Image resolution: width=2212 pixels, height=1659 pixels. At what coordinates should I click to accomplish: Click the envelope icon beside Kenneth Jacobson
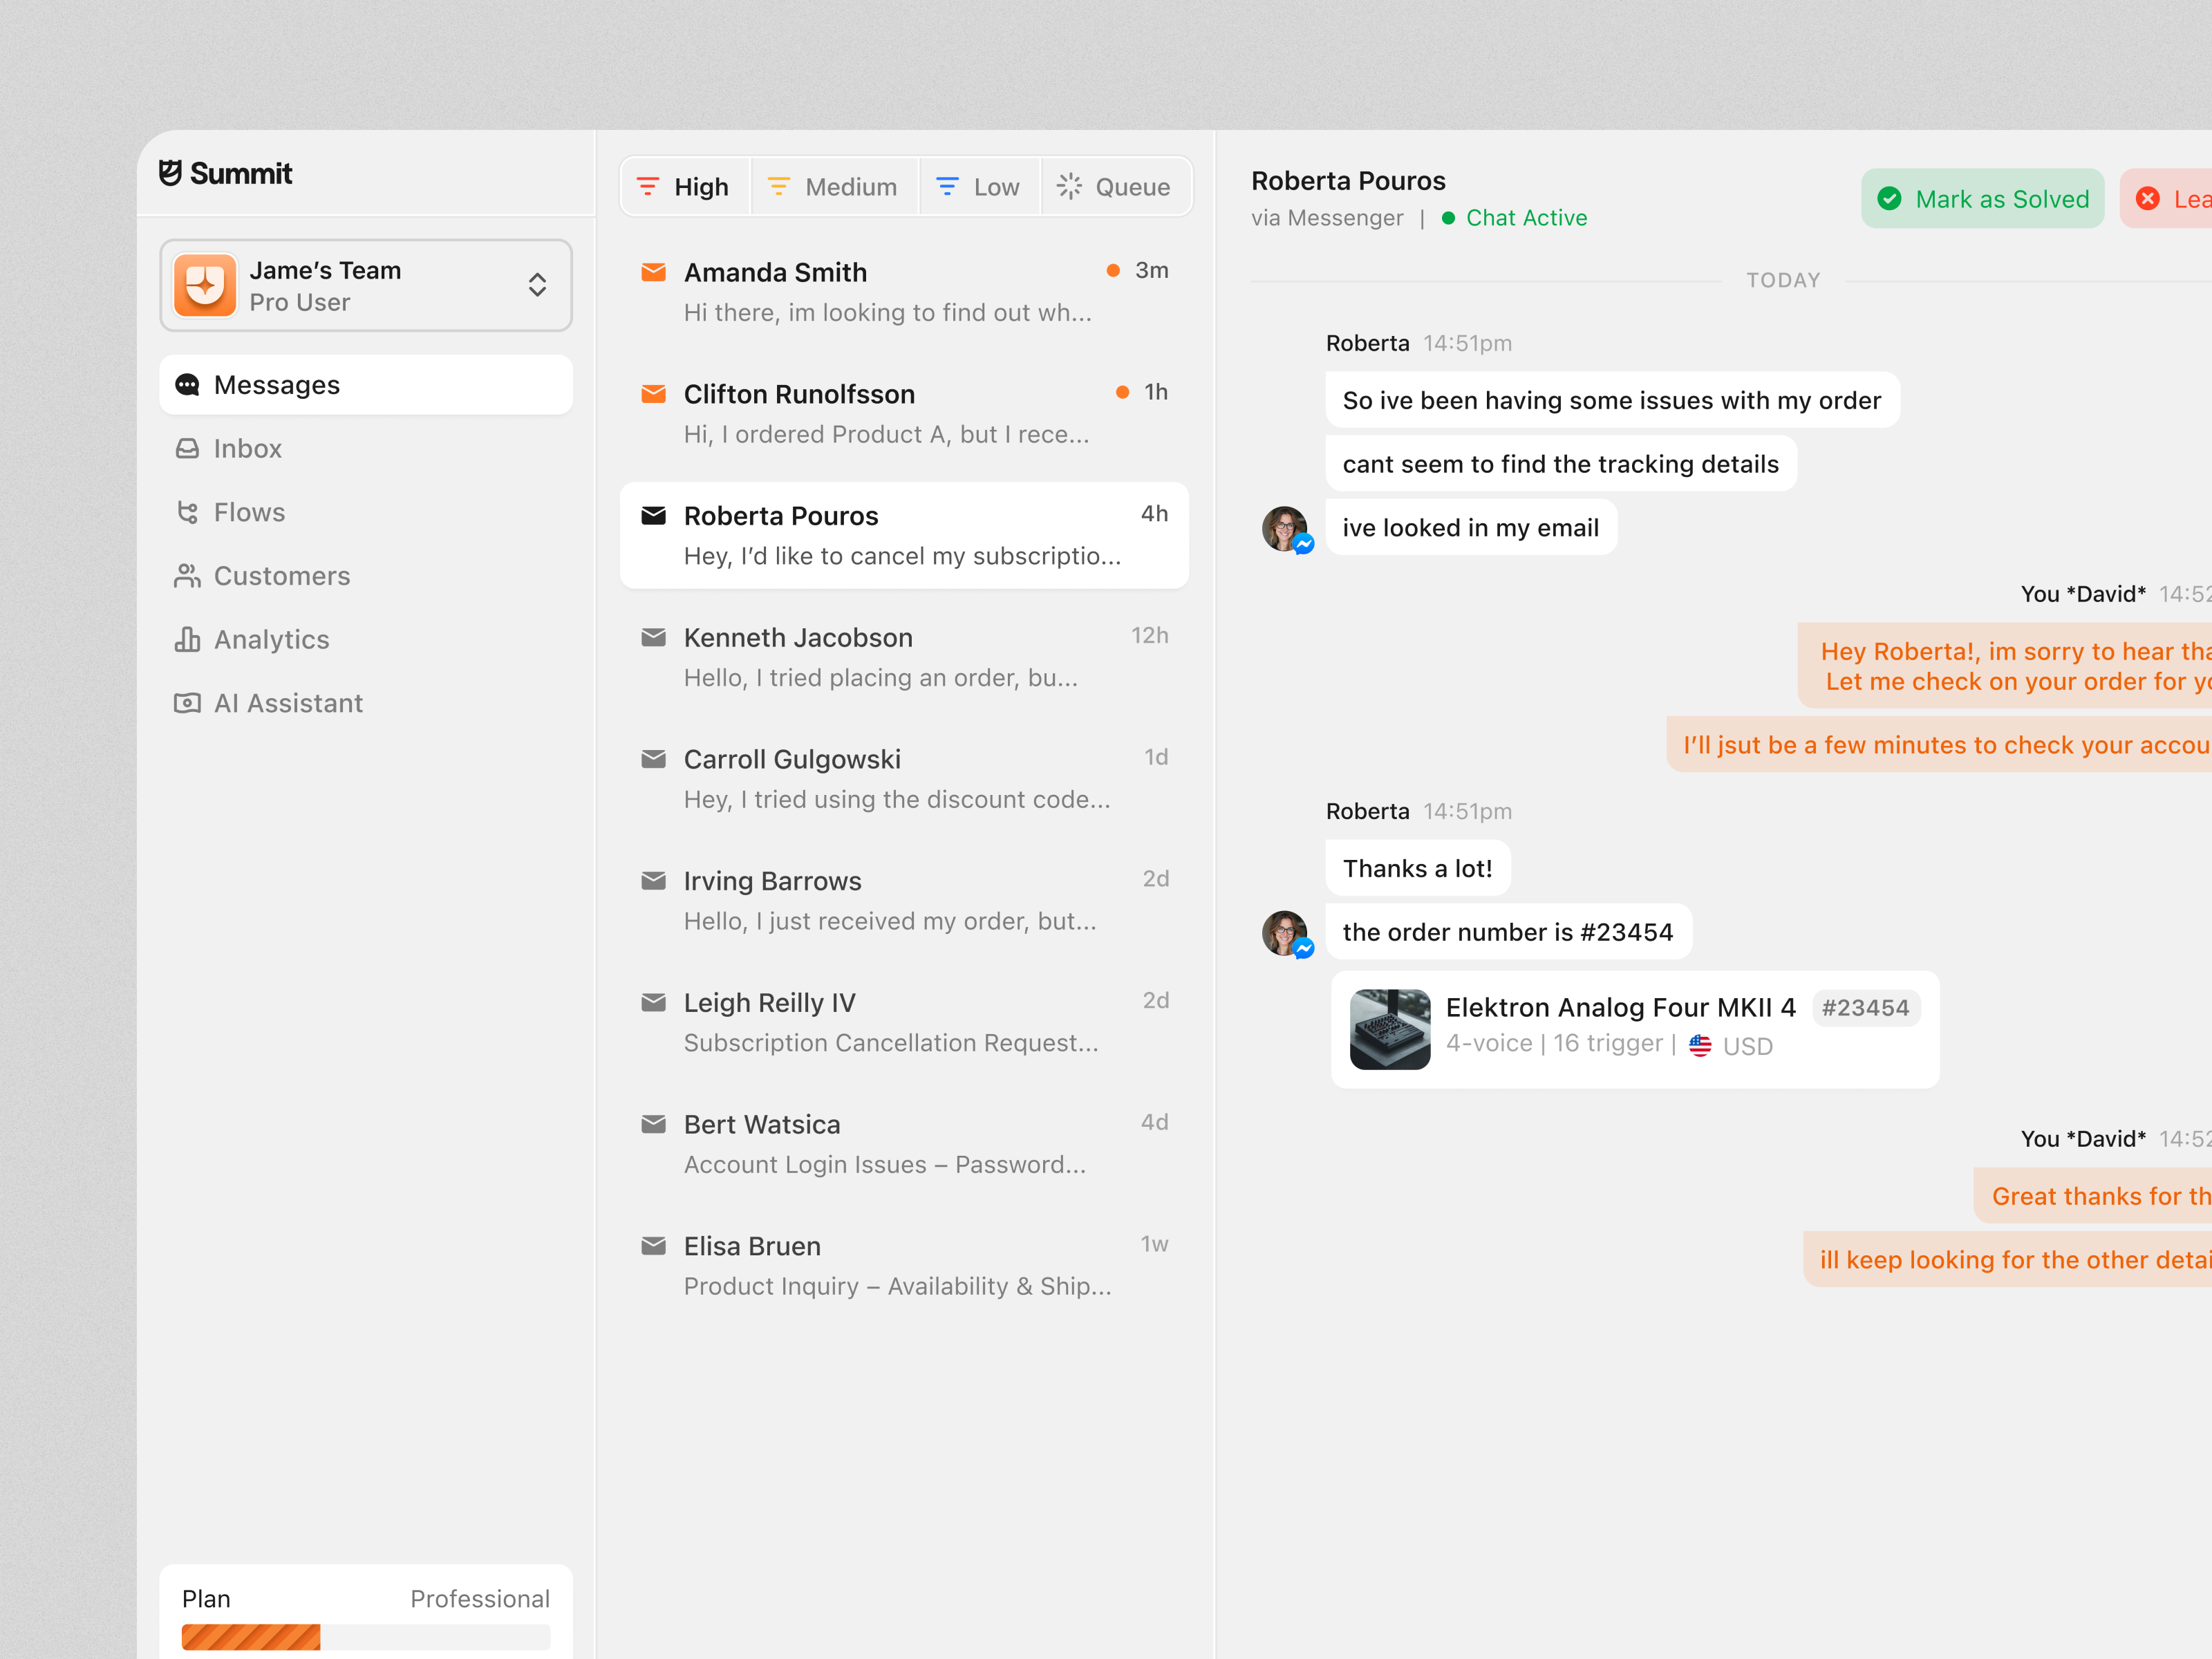[653, 637]
